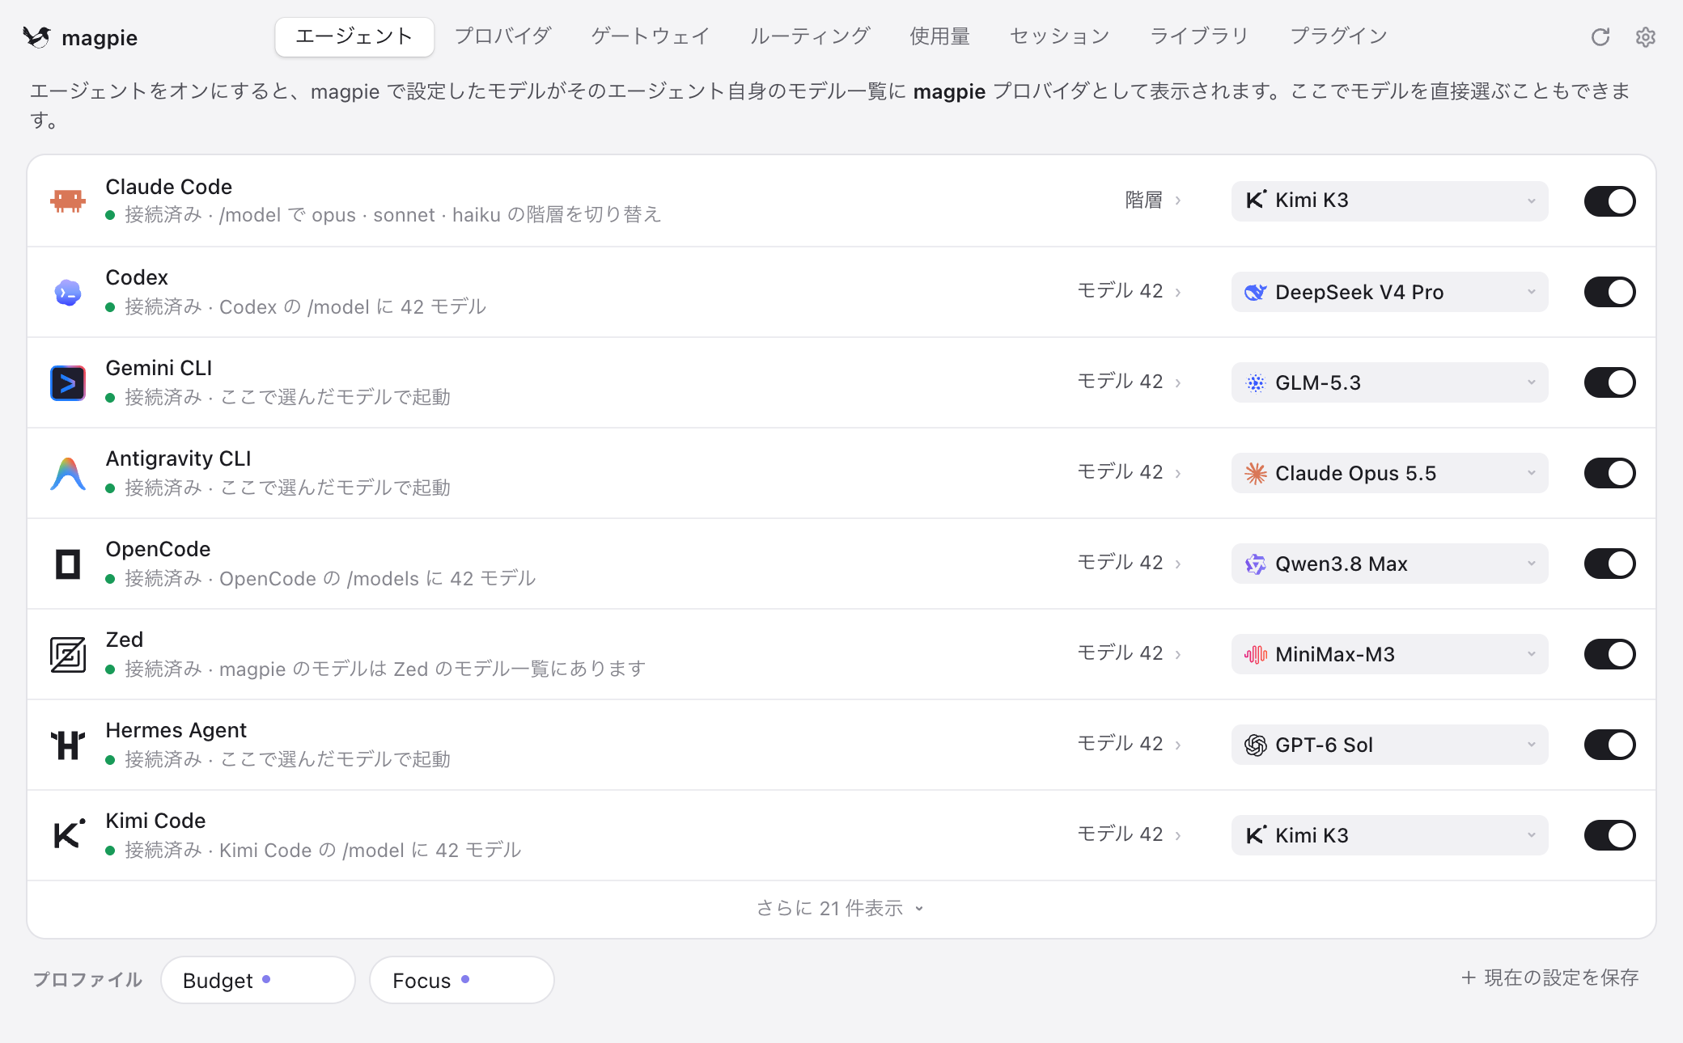Open settings via the gear icon

click(x=1645, y=37)
